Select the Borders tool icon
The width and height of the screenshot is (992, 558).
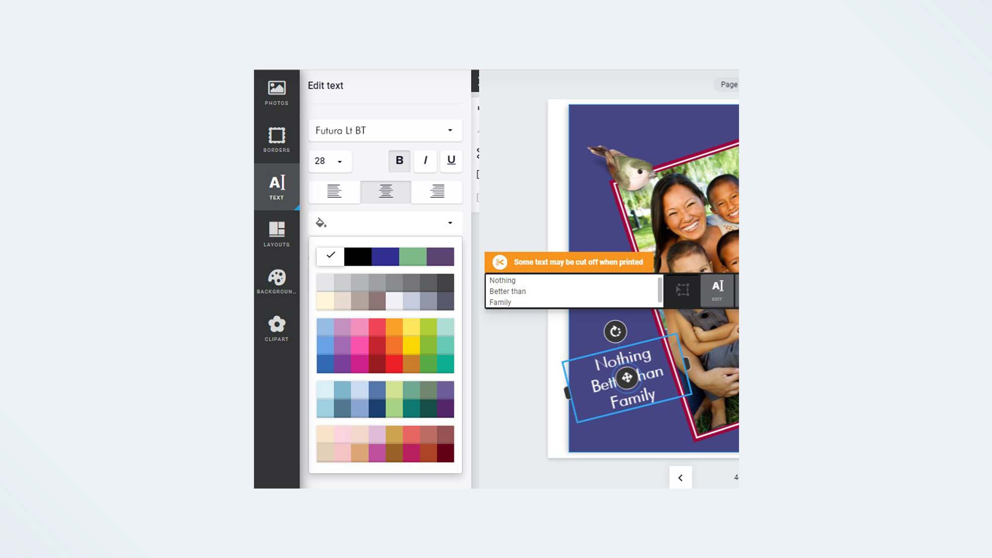coord(277,140)
